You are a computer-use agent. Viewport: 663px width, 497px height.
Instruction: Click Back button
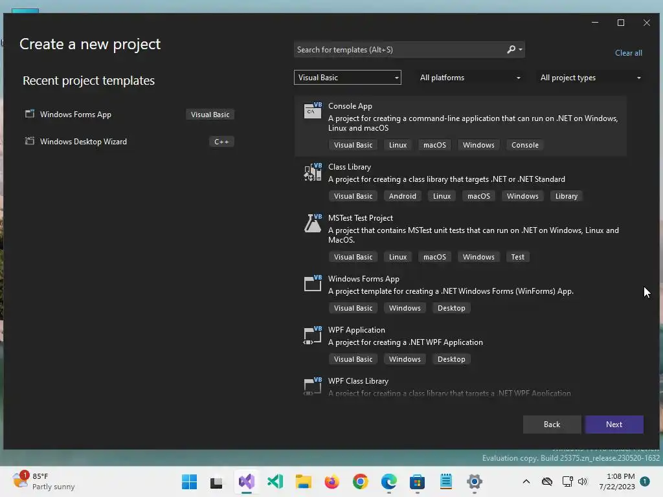(552, 425)
